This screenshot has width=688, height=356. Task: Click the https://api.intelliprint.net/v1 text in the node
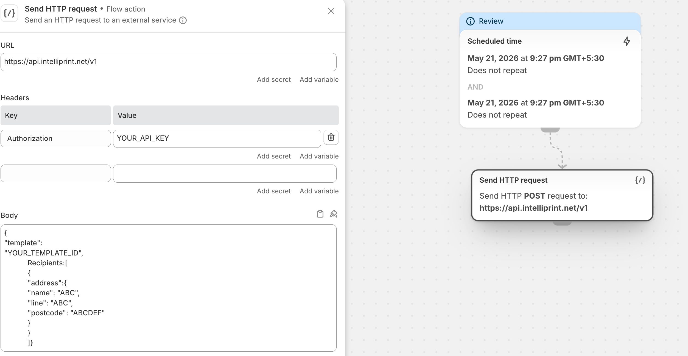pos(533,208)
